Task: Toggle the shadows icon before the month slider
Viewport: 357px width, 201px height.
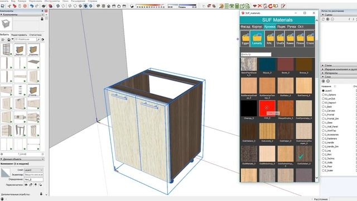Action: (x=132, y=6)
